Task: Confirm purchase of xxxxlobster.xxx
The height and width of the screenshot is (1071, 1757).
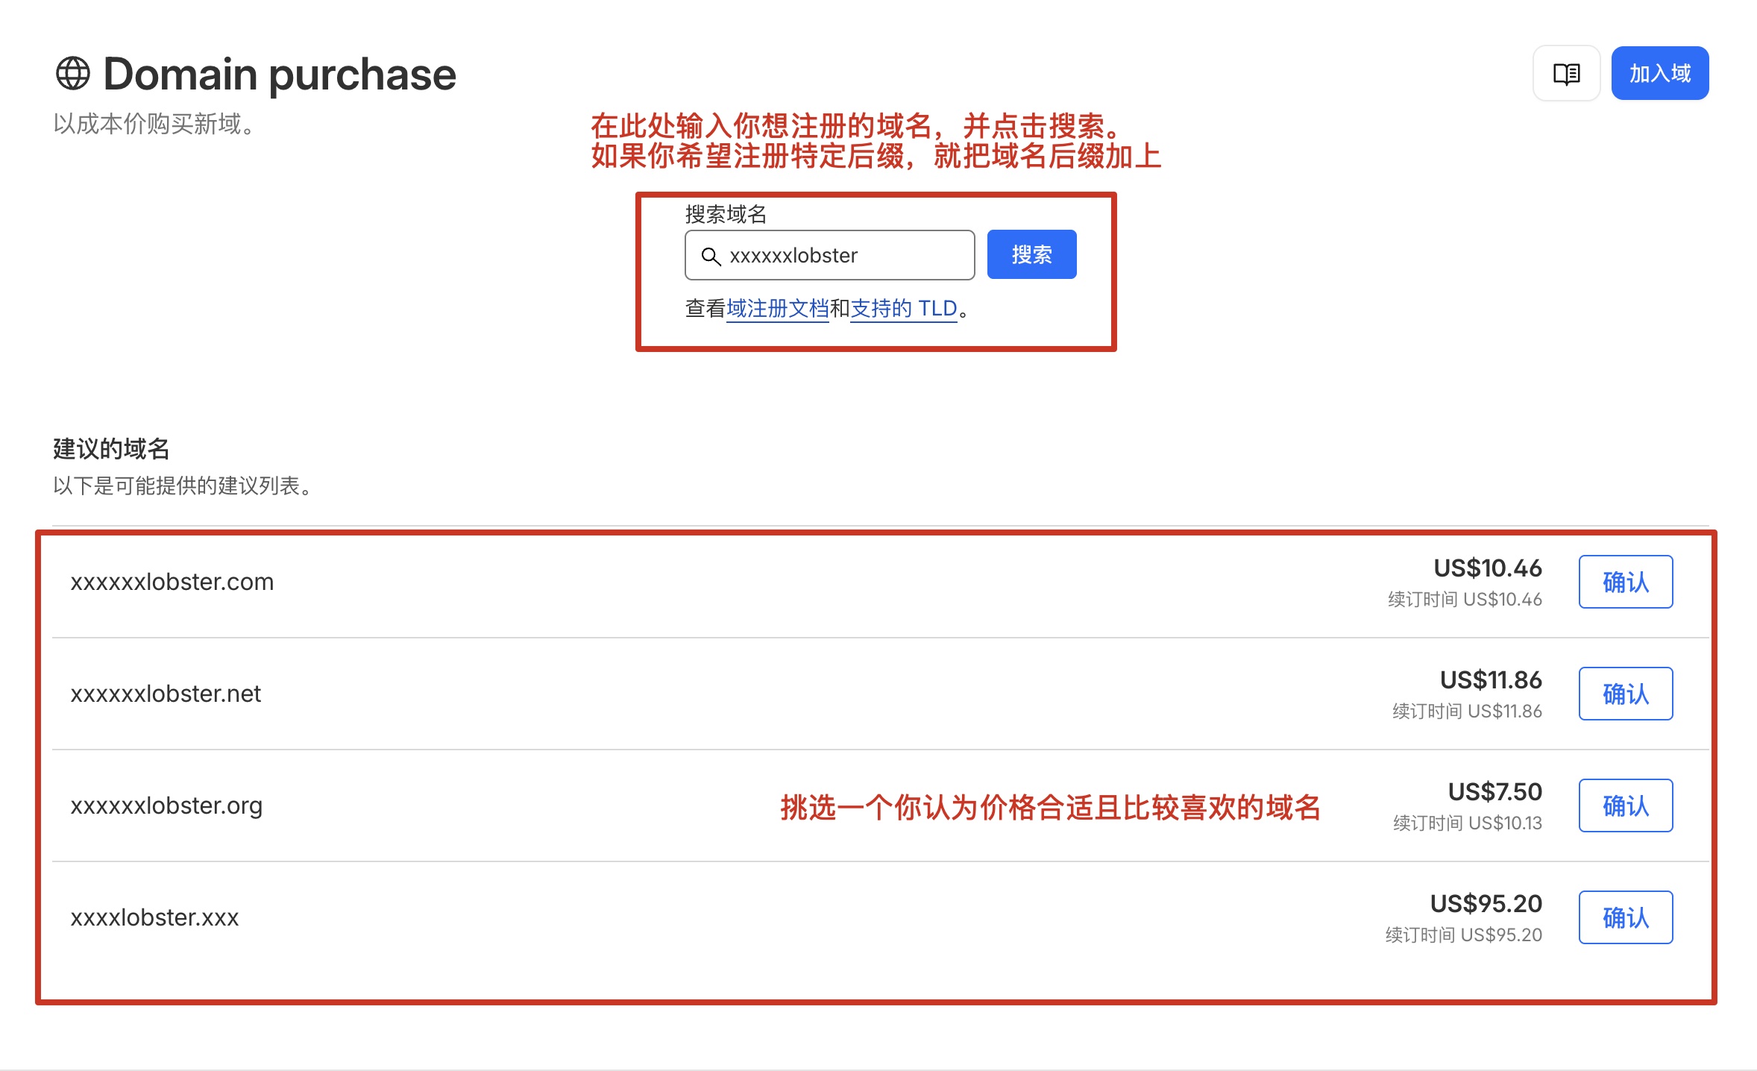Action: tap(1625, 917)
